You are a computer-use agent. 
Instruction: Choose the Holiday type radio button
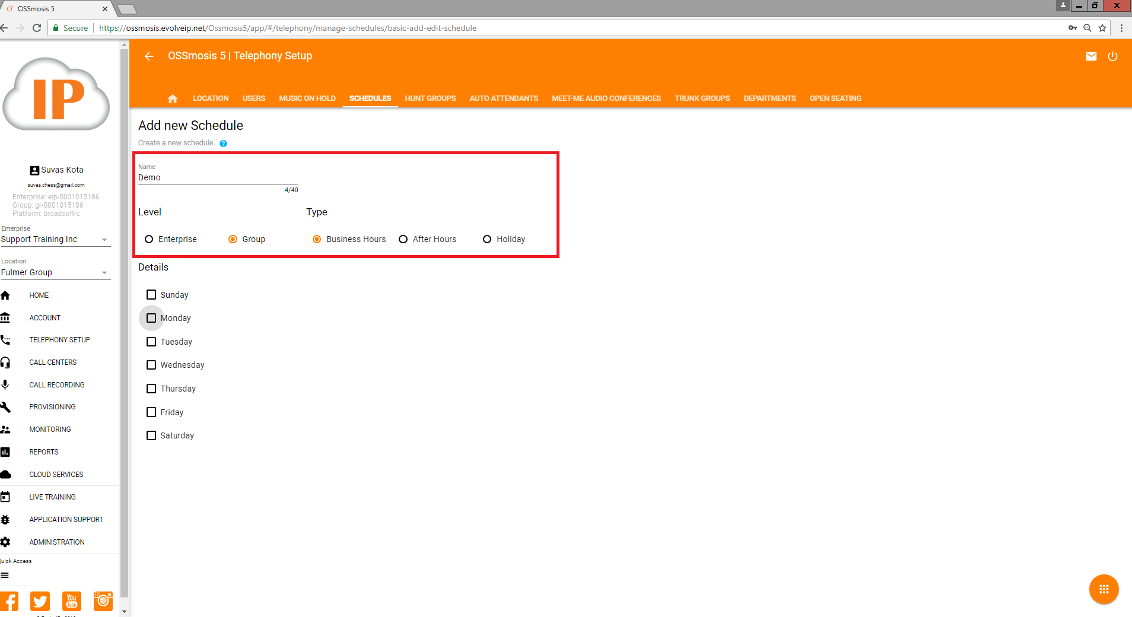click(487, 239)
